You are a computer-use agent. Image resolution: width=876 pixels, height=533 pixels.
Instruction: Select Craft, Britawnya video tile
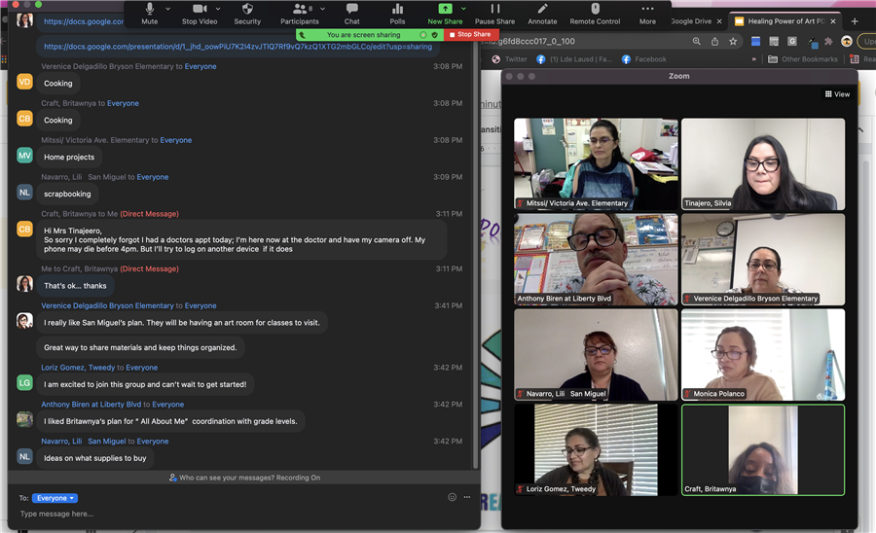[x=763, y=450]
